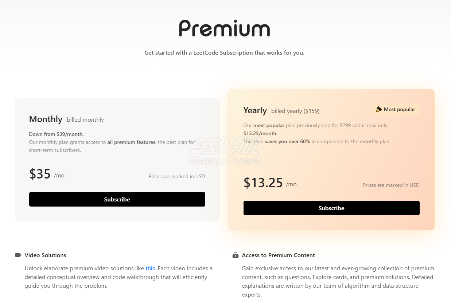Screen dimensions: 451x302
Task: Click "Down from $39/month." text
Action: 57,134
